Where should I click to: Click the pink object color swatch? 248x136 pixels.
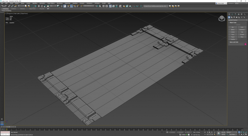245,44
